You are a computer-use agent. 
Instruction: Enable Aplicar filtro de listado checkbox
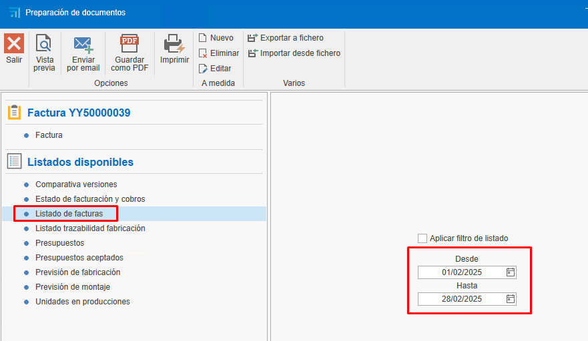coord(422,238)
